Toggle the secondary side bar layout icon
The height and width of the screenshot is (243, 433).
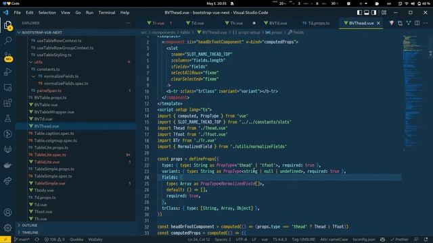tap(373, 13)
